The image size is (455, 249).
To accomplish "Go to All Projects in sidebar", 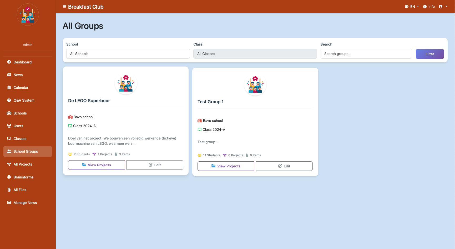I will [x=23, y=164].
